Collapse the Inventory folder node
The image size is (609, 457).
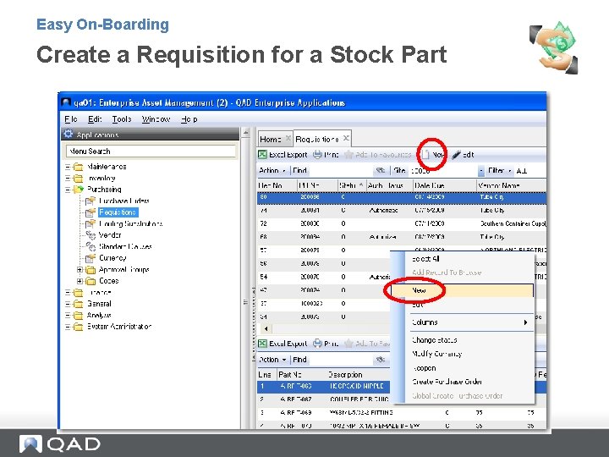tap(68, 179)
